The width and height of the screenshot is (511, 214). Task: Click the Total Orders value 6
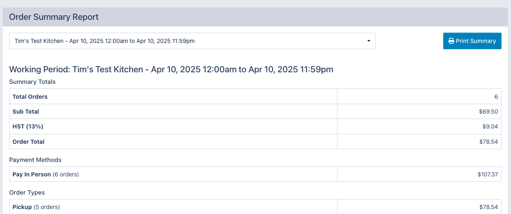pos(496,97)
